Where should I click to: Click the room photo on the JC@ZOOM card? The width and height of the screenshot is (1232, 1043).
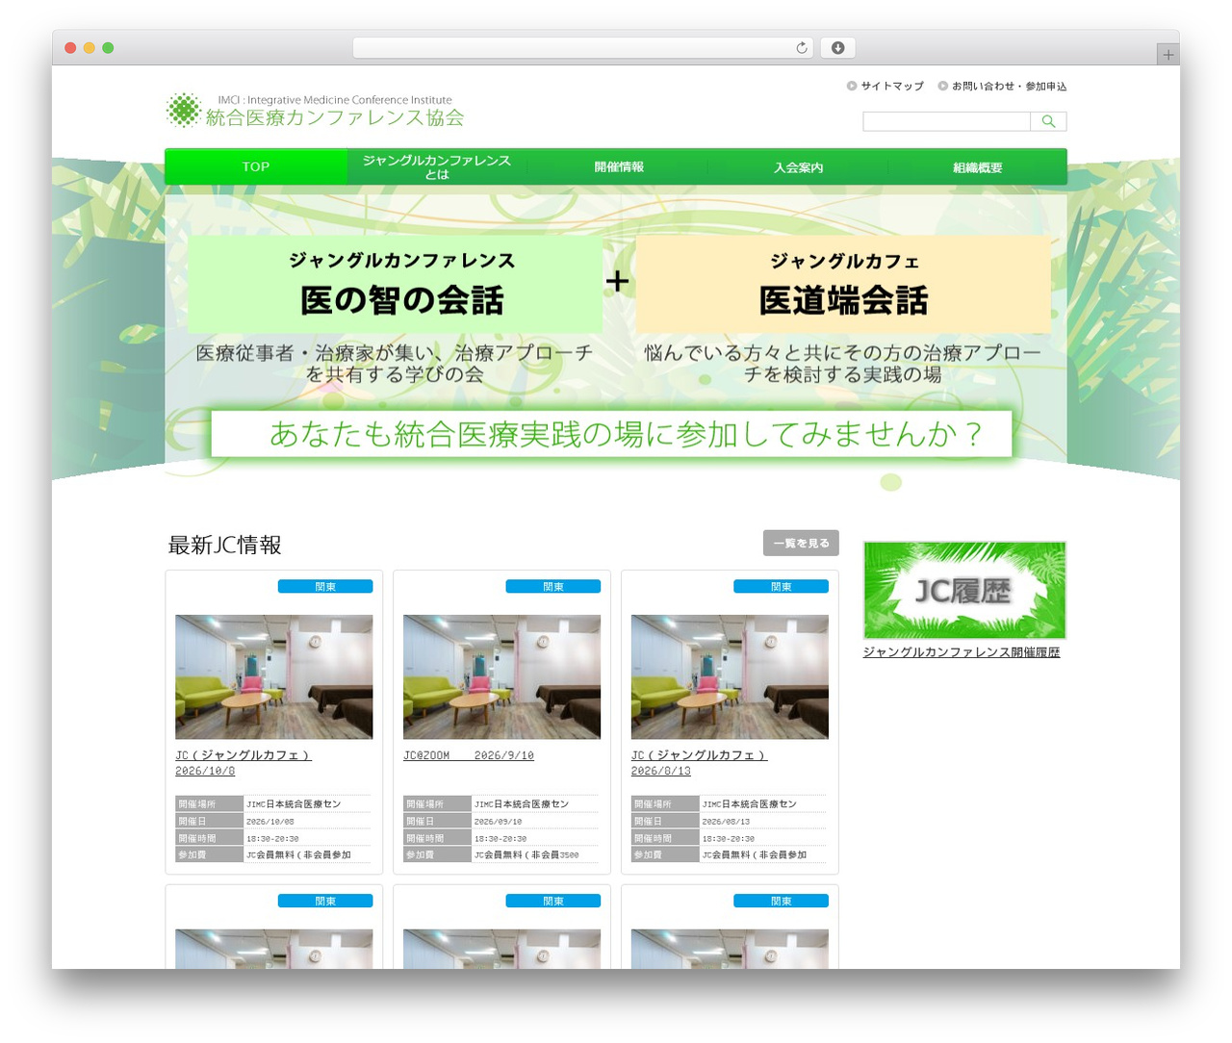[501, 677]
